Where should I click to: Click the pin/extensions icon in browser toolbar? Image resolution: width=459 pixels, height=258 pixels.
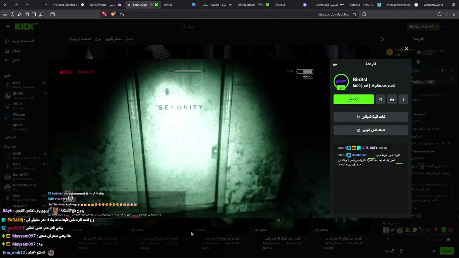click(x=19, y=14)
